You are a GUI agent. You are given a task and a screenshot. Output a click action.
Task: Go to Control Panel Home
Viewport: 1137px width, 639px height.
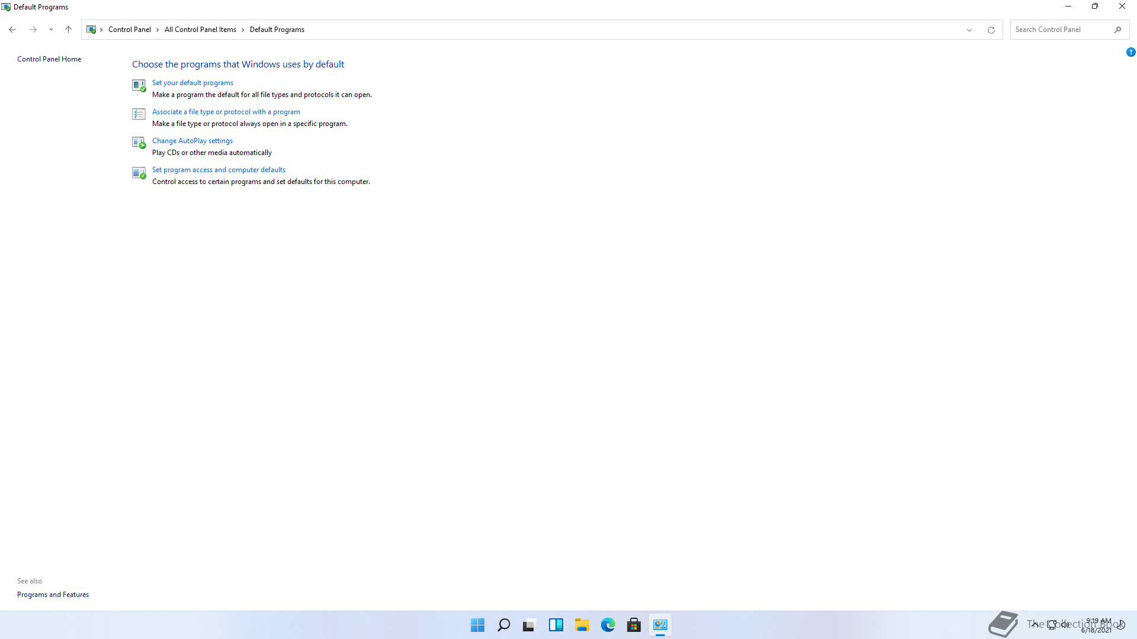(49, 59)
